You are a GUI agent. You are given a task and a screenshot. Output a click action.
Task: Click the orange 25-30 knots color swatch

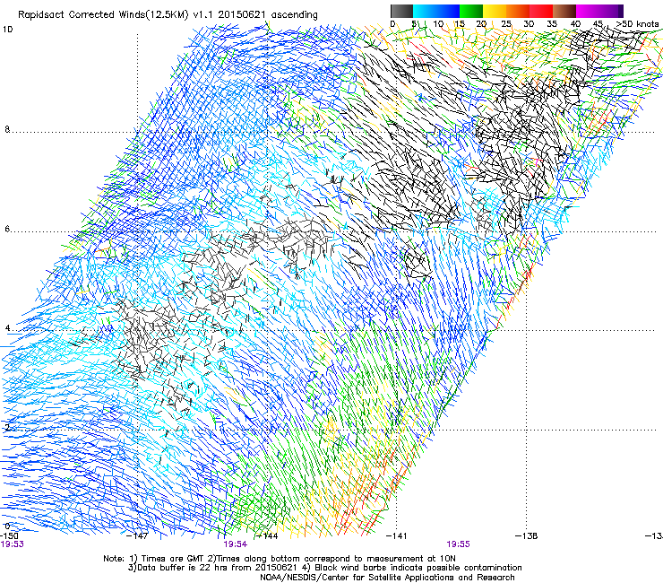point(518,11)
